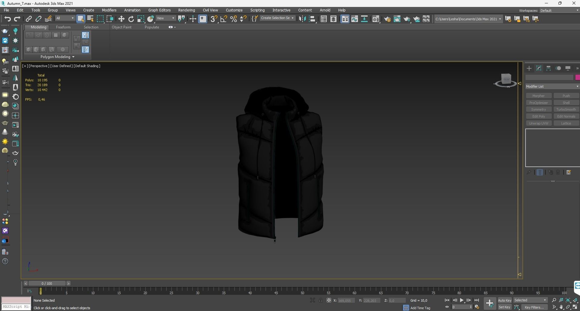This screenshot has height=311, width=580.
Task: Open the Scripting menu
Action: [257, 10]
